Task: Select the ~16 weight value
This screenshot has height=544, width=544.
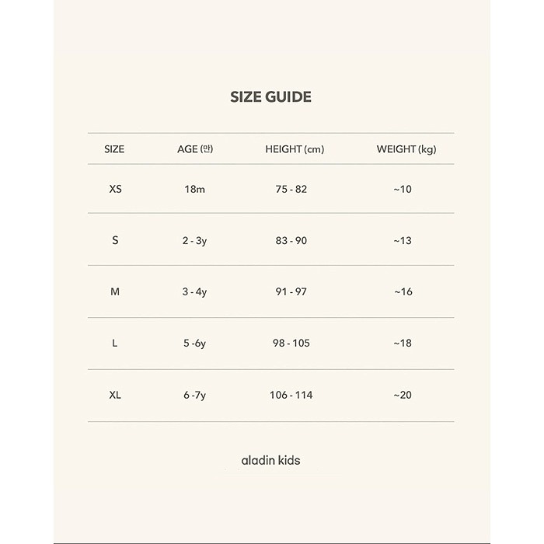Action: 402,291
